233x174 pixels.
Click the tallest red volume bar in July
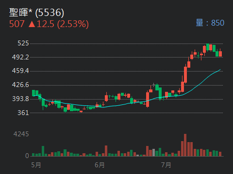(x=185, y=145)
